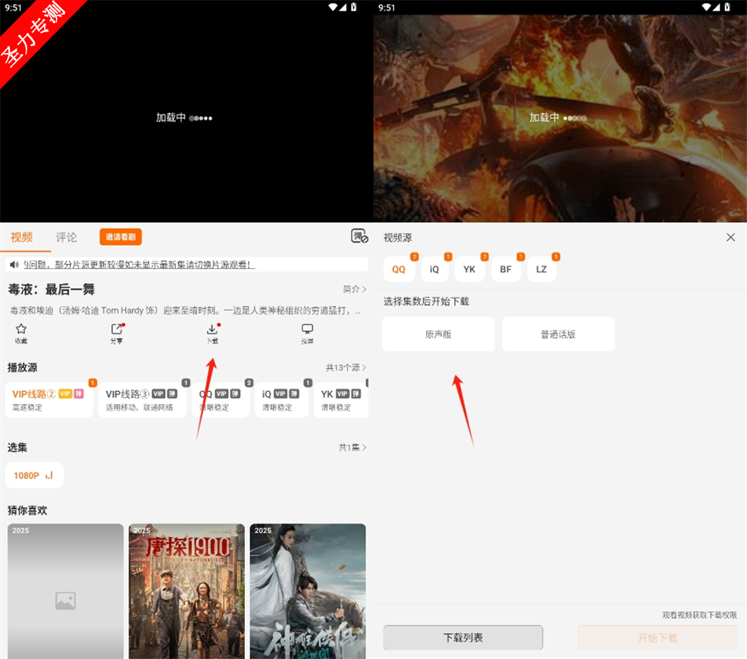Tap the 开始下载 start button
The image size is (747, 659).
pyautogui.click(x=657, y=638)
